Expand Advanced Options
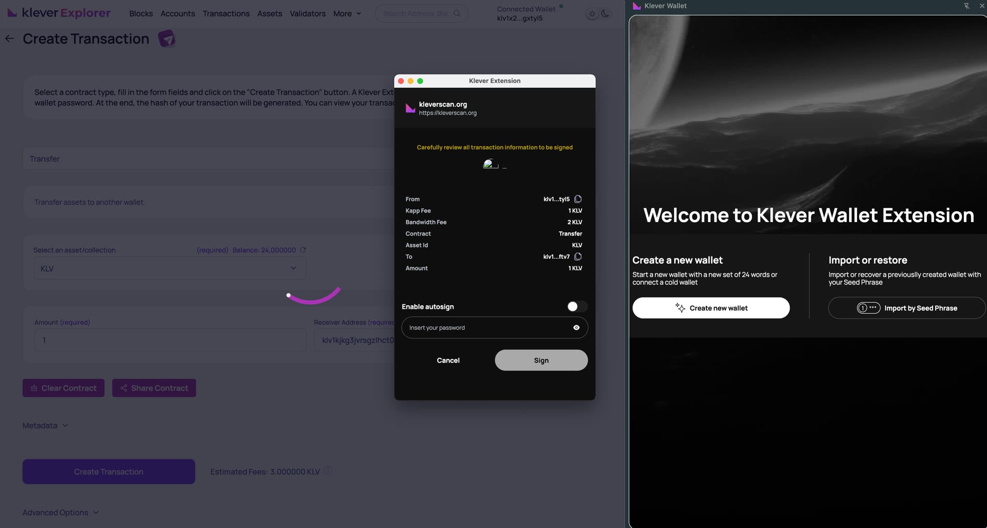 point(61,513)
